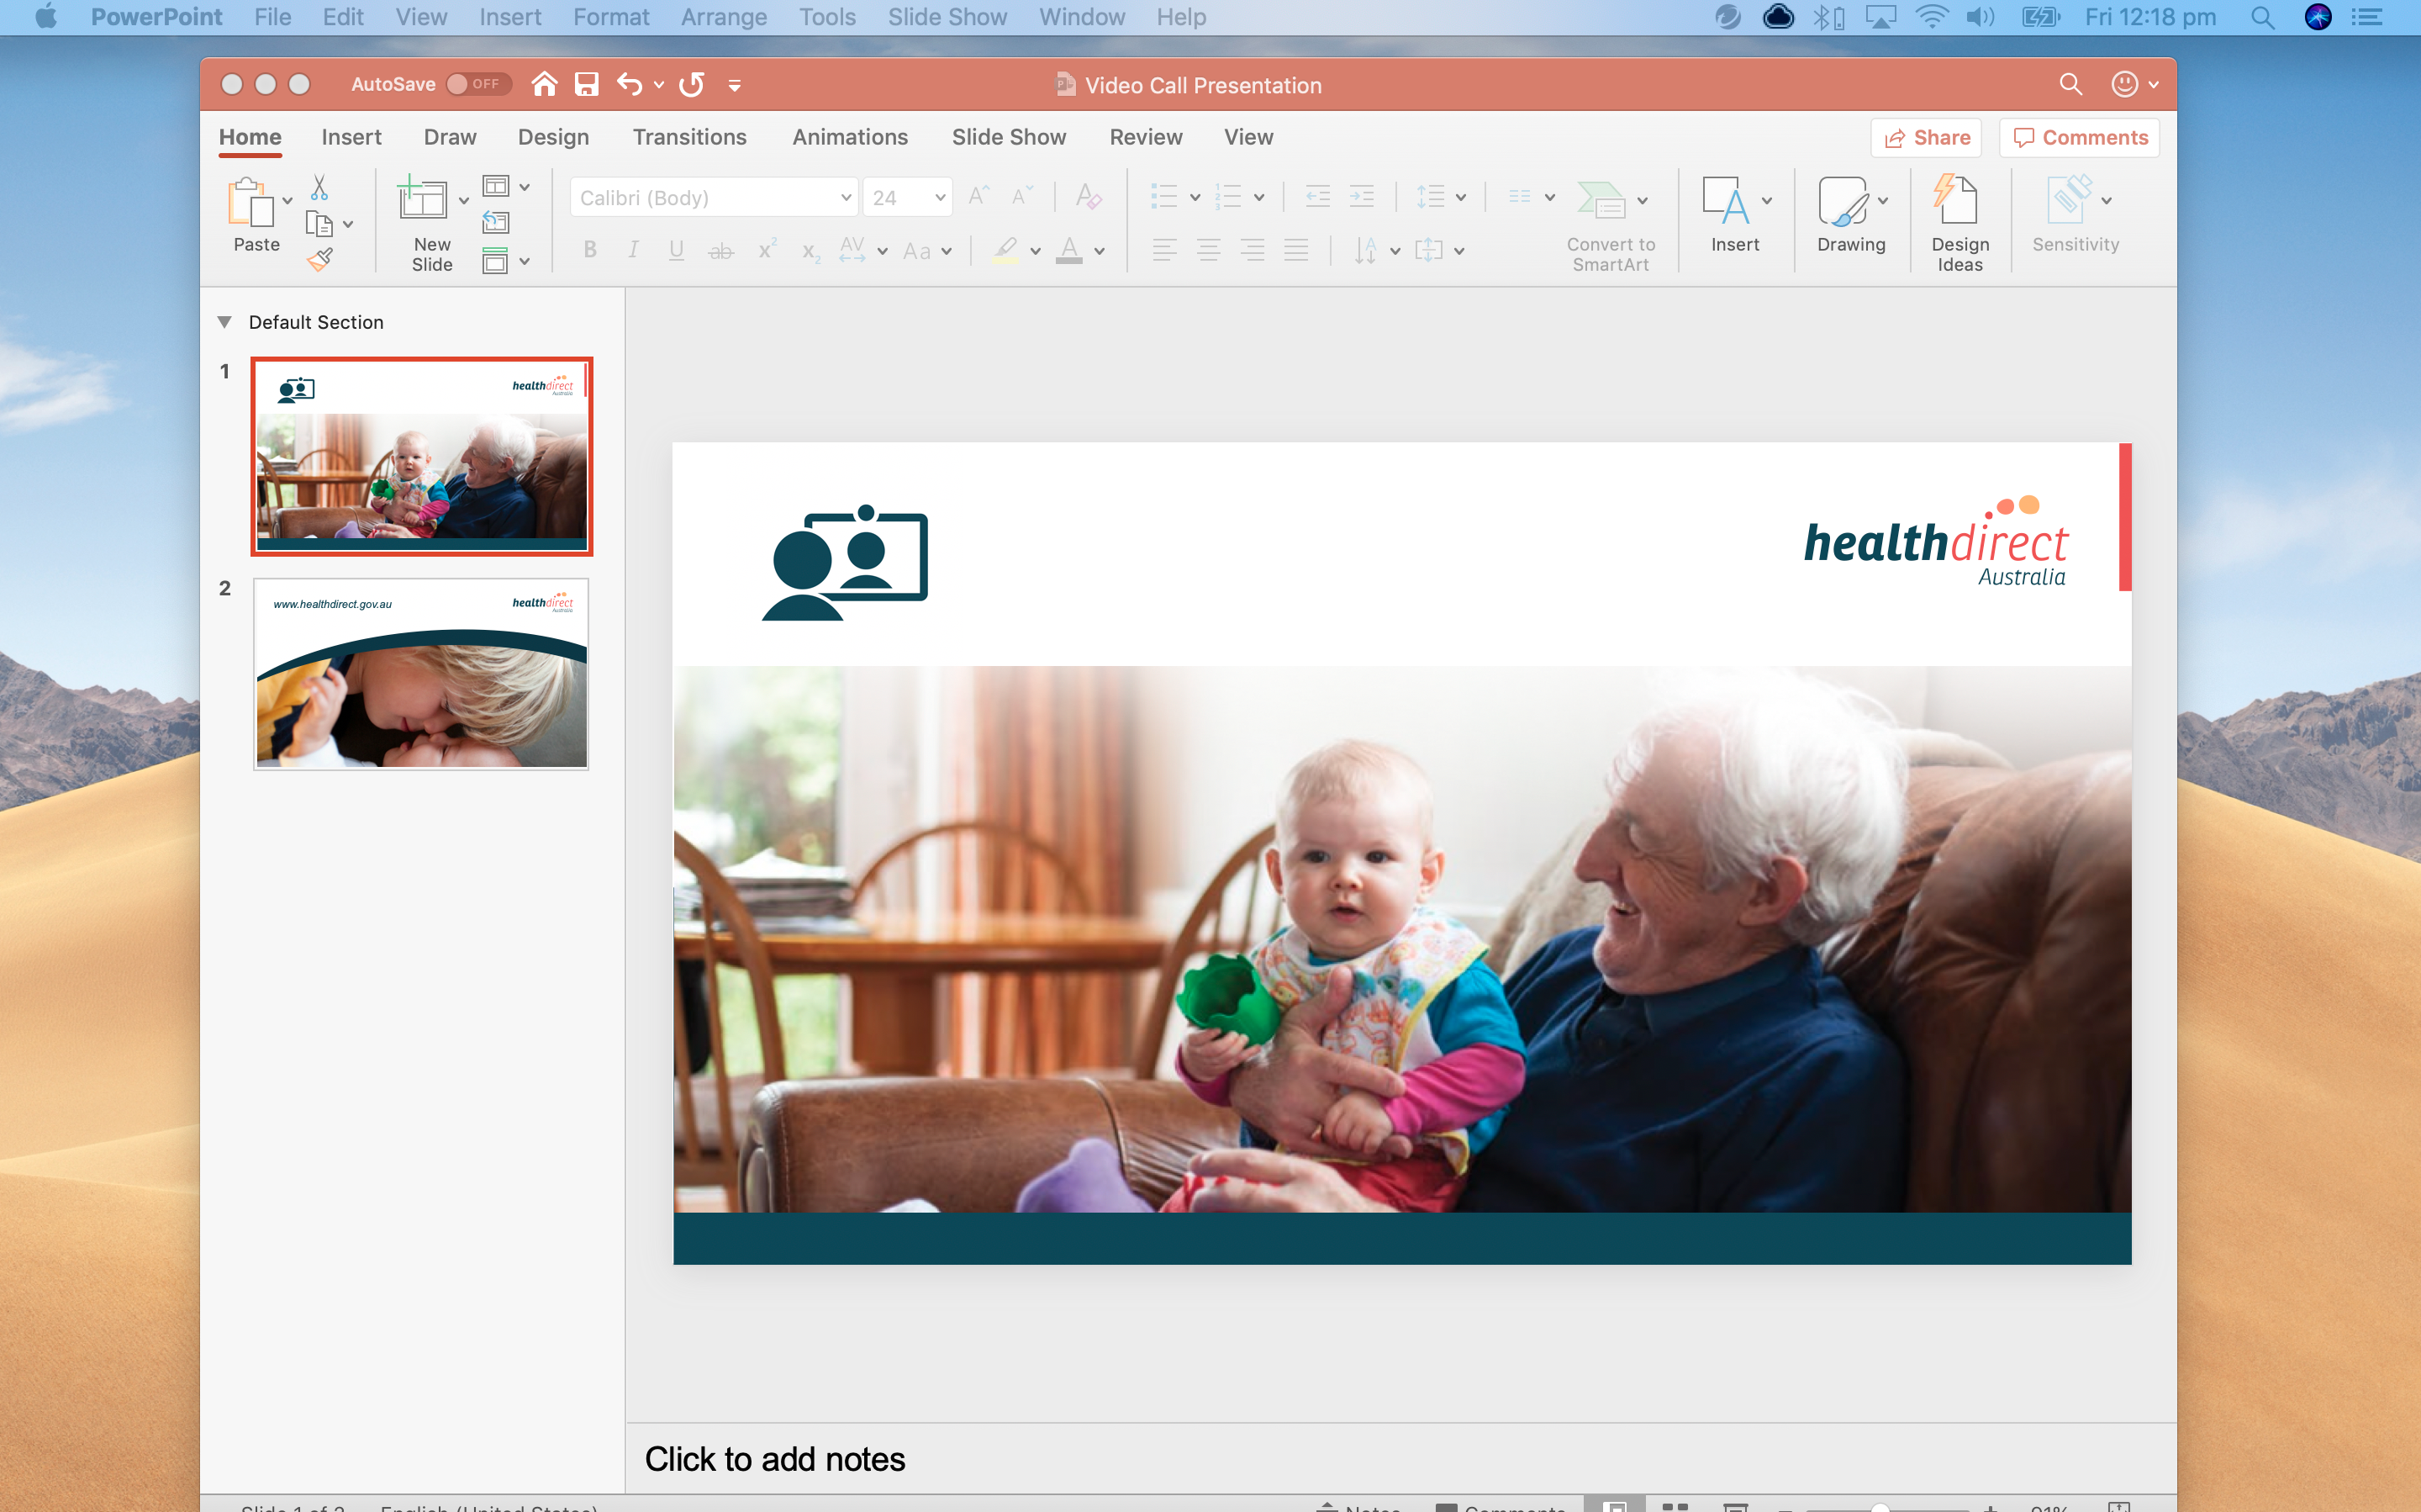Screen dimensions: 2421x1512
Task: Center align the text
Action: 1209,250
